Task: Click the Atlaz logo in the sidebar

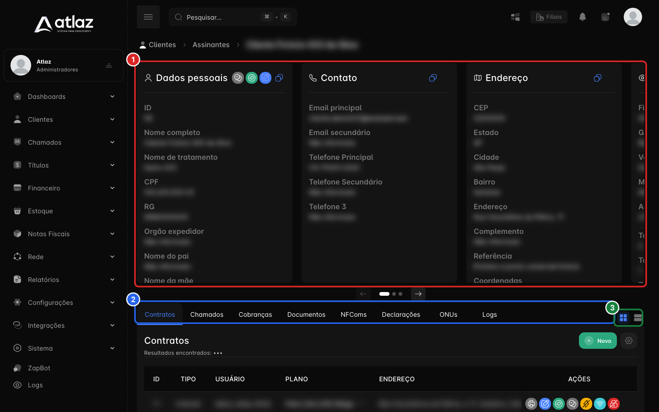Action: [x=64, y=24]
